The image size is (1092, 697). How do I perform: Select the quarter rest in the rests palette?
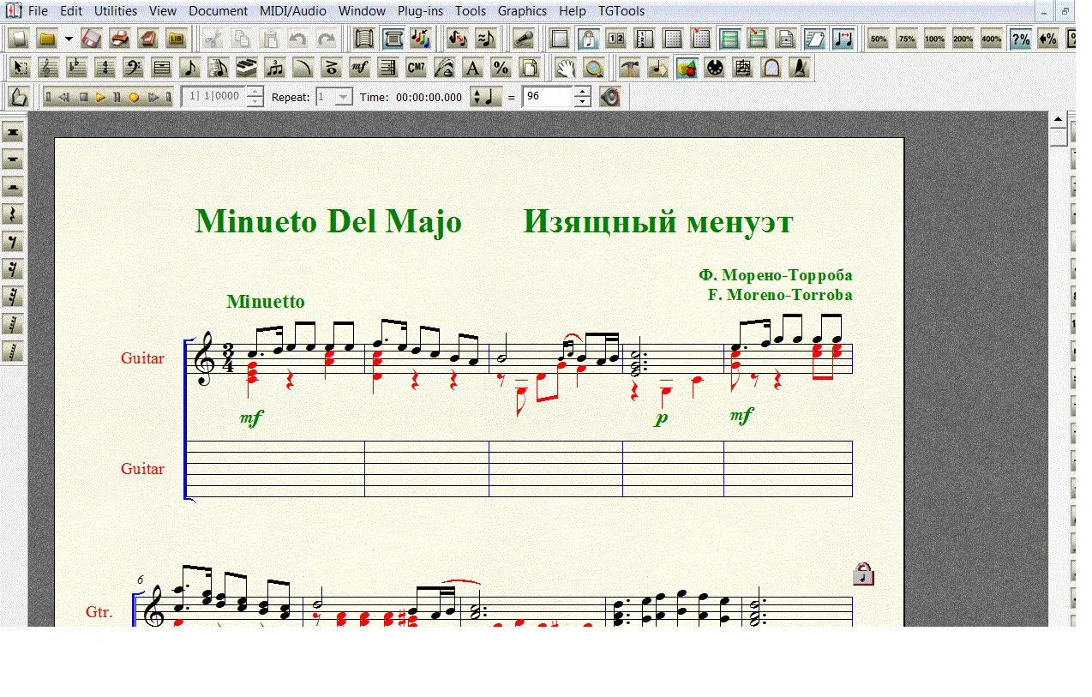[13, 214]
